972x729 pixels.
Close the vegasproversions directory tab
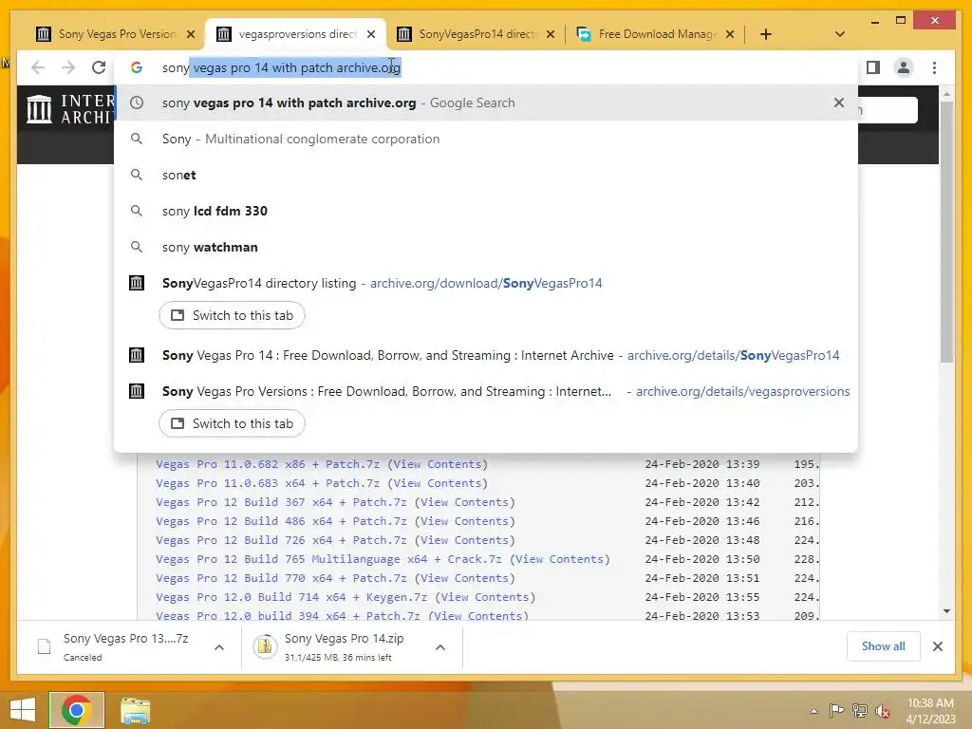pyautogui.click(x=371, y=34)
